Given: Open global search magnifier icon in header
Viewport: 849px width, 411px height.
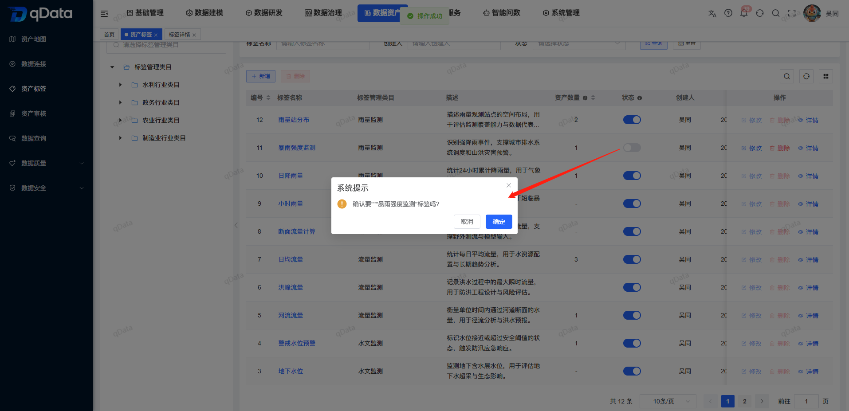Looking at the screenshot, I should coord(776,13).
